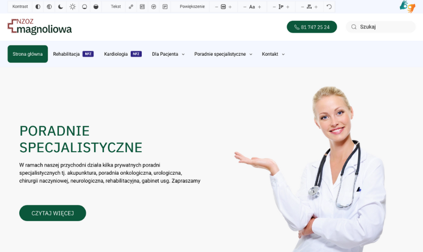Open the Rehabilitacja NFZ menu item
Viewport: 423px width, 252px height.
pos(73,54)
